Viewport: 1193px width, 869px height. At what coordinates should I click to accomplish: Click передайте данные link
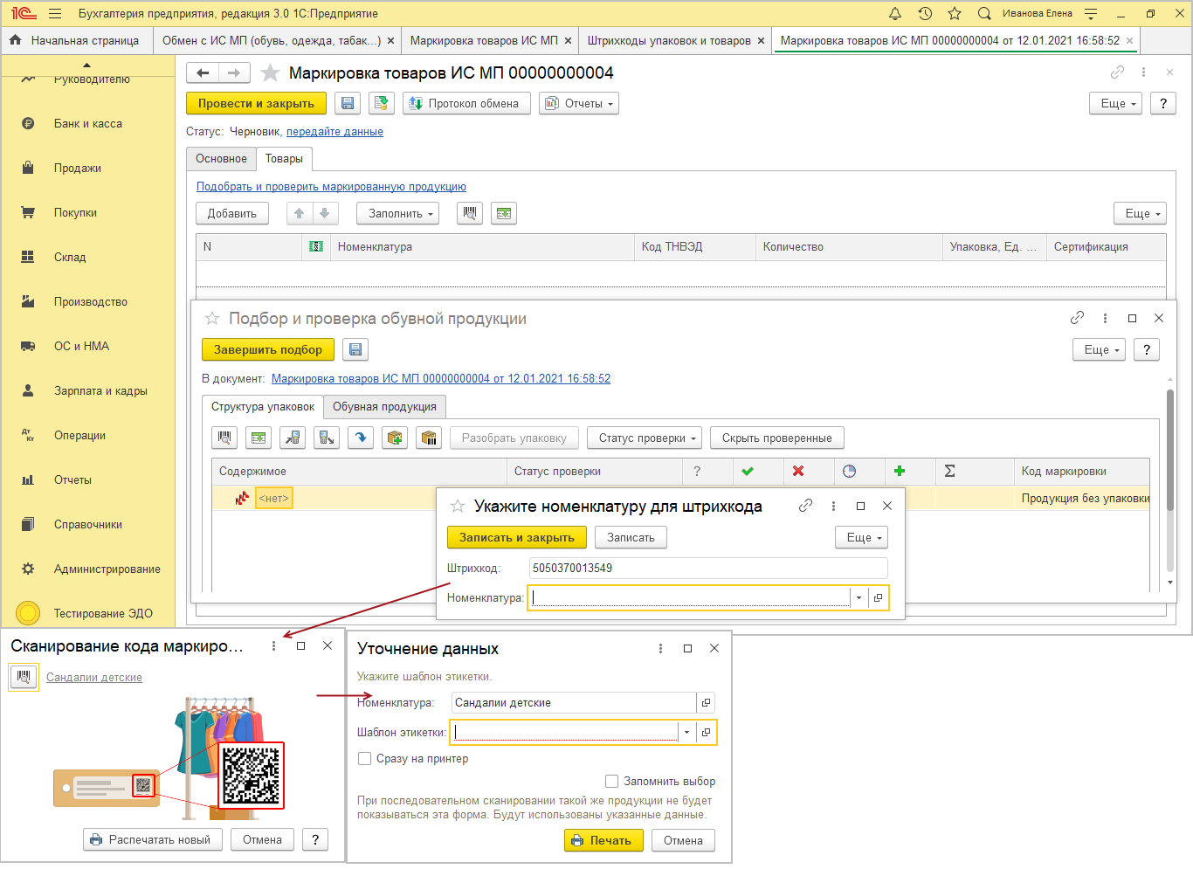click(334, 132)
